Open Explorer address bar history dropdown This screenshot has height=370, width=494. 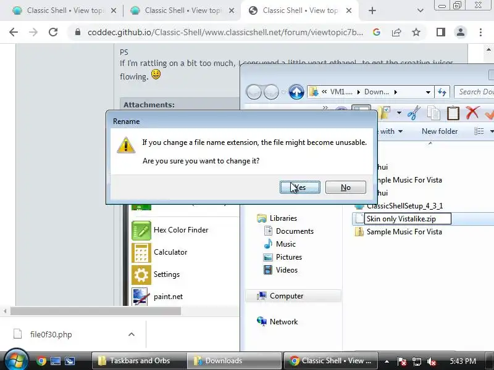pyautogui.click(x=428, y=92)
